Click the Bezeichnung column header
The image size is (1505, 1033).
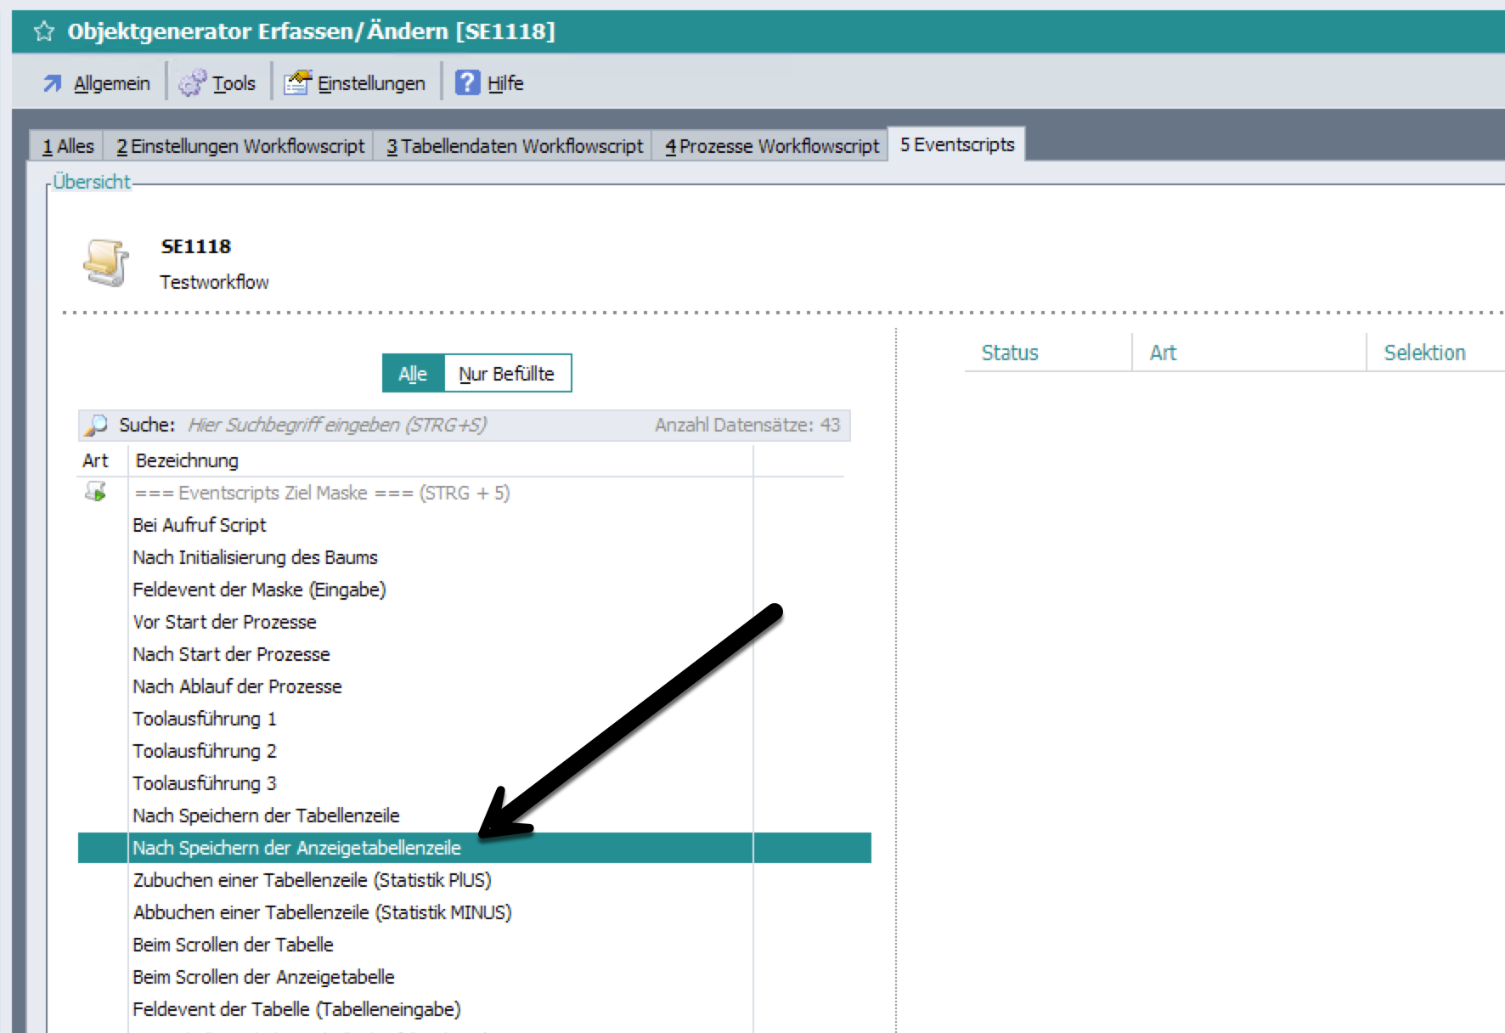click(x=187, y=460)
